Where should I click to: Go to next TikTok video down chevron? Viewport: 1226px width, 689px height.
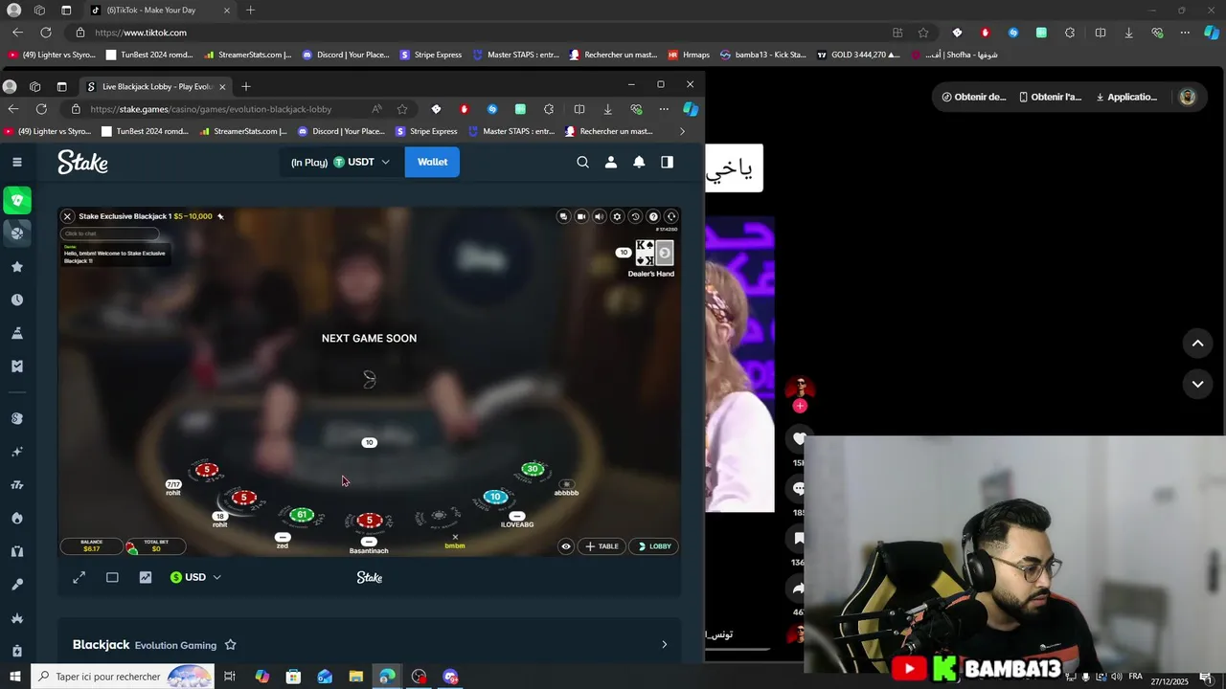point(1197,384)
